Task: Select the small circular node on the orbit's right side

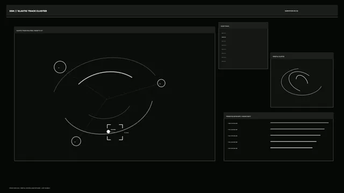Action: tap(161, 83)
